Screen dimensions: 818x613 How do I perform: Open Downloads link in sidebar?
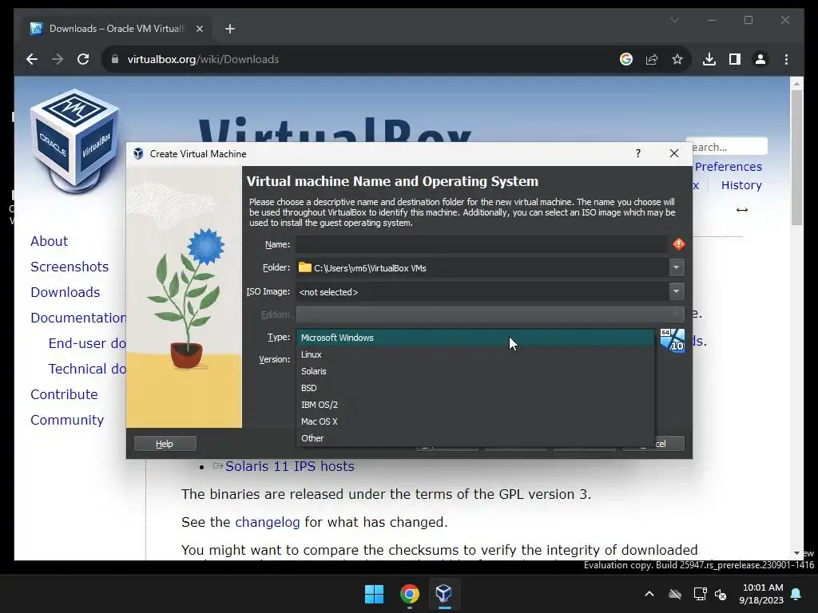(x=66, y=292)
